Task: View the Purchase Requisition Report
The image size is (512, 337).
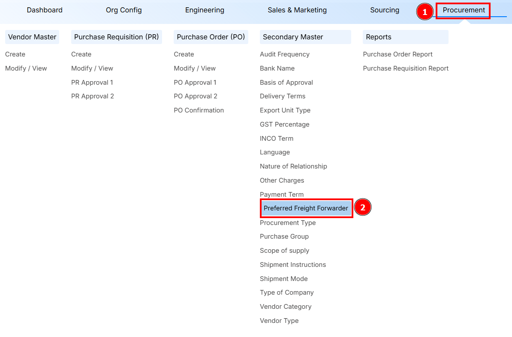Action: pyautogui.click(x=405, y=68)
